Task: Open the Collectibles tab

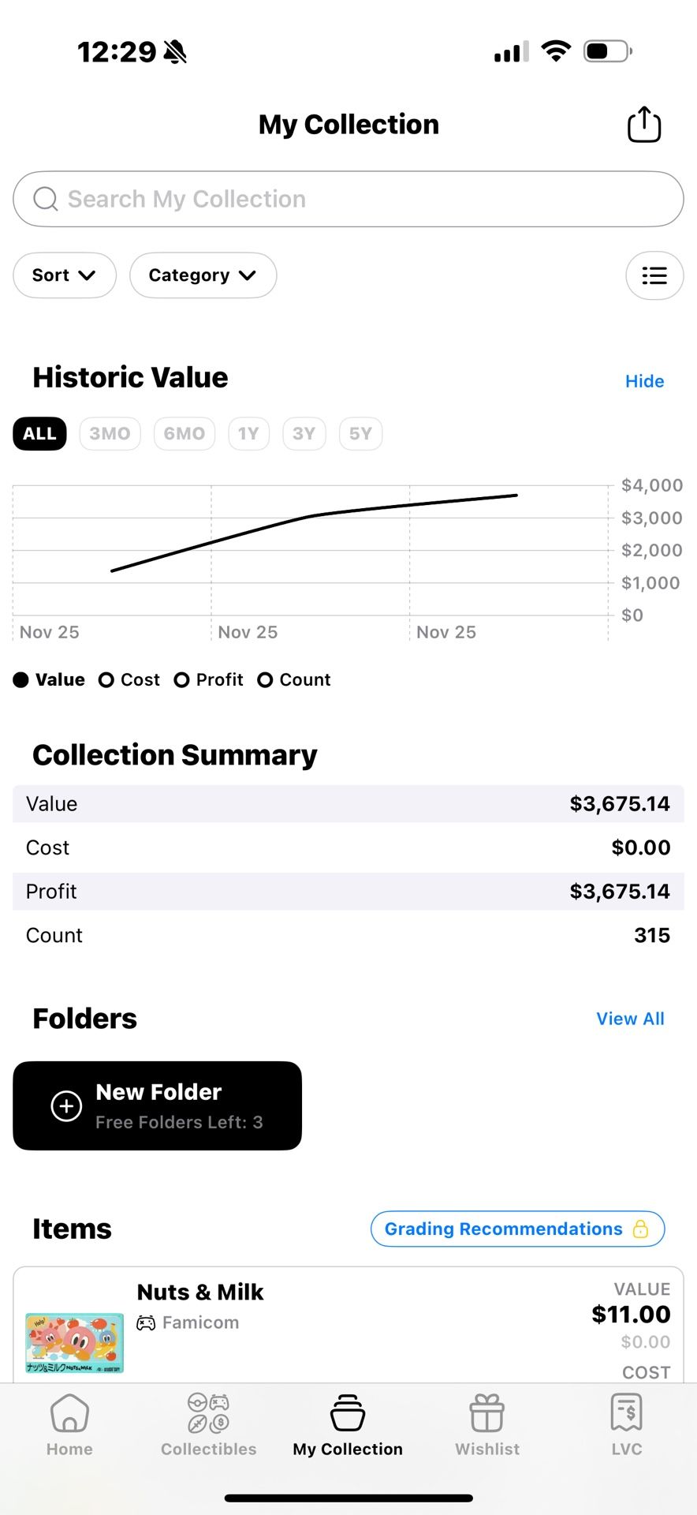Action: point(208,1424)
